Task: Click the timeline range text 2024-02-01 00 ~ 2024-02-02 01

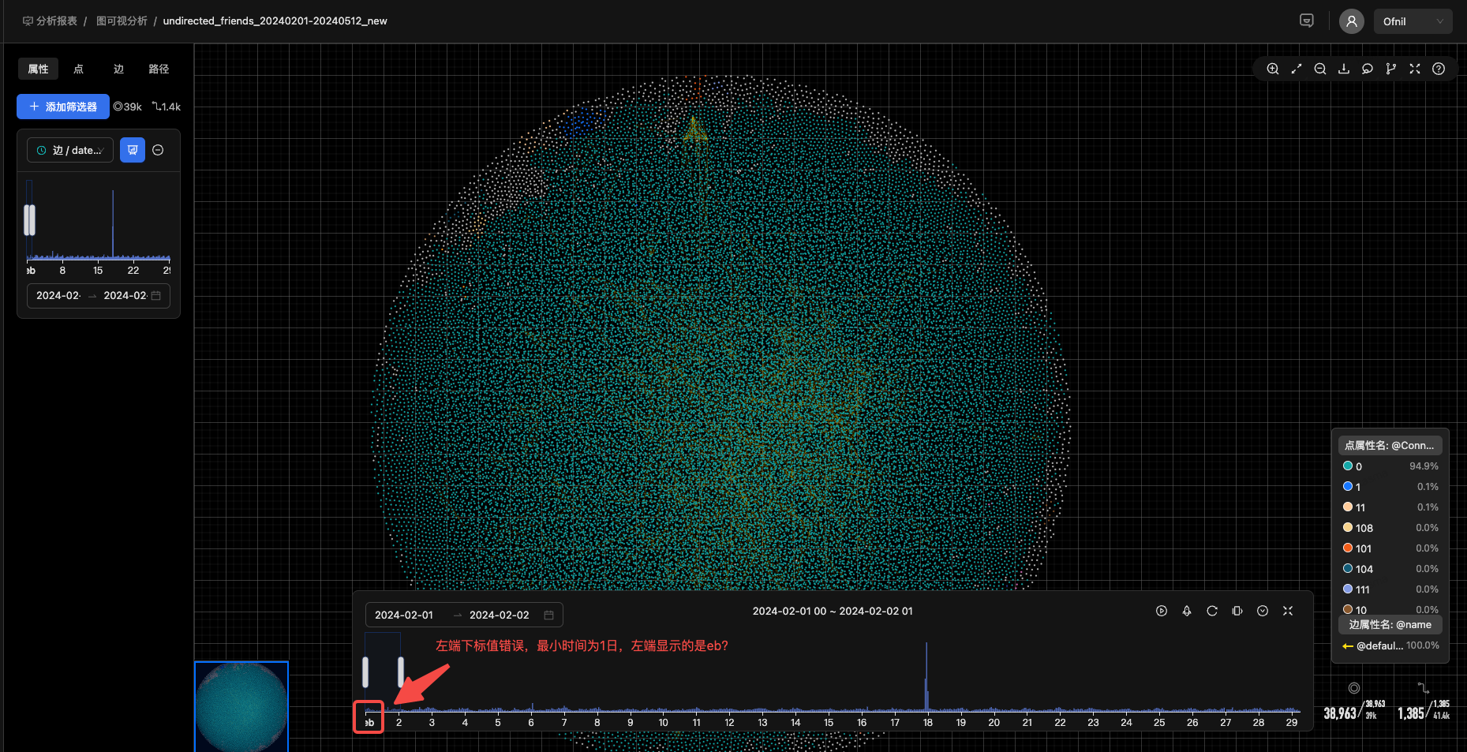Action: click(x=833, y=611)
